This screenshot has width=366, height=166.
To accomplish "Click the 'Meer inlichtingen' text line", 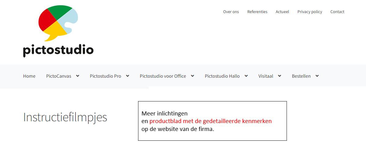I will tap(165, 114).
